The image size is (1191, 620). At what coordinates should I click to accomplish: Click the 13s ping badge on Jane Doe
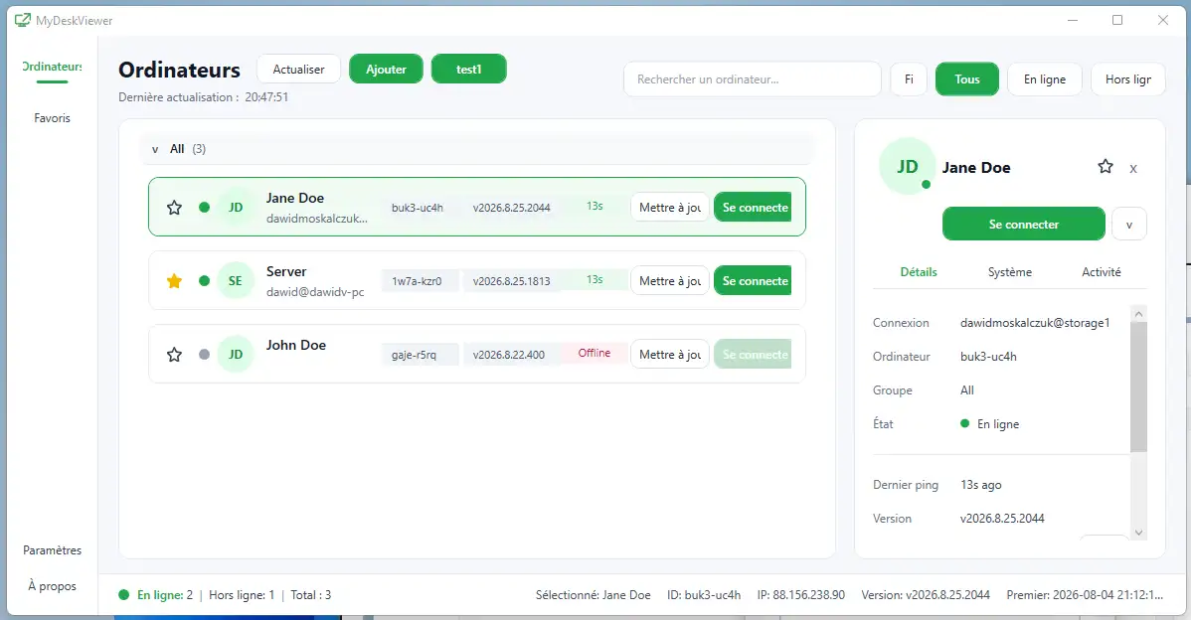595,206
